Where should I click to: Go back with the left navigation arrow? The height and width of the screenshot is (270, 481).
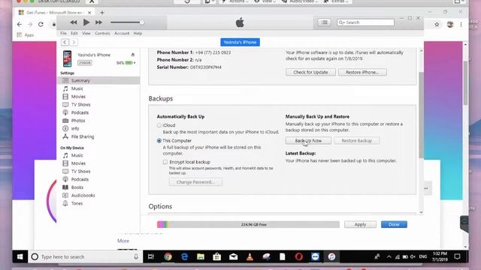click(x=65, y=42)
